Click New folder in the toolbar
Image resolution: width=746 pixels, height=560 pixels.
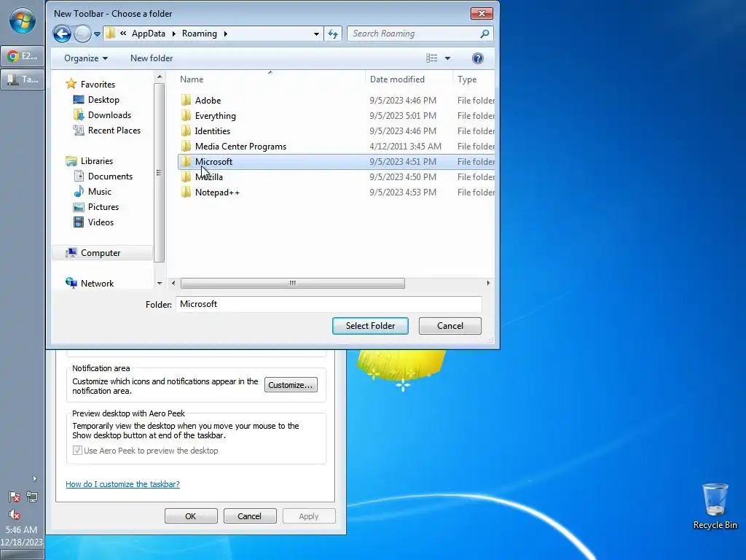click(x=152, y=58)
